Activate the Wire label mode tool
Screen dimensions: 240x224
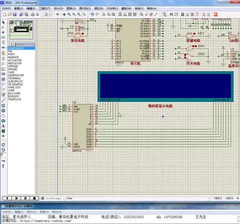click(3, 37)
